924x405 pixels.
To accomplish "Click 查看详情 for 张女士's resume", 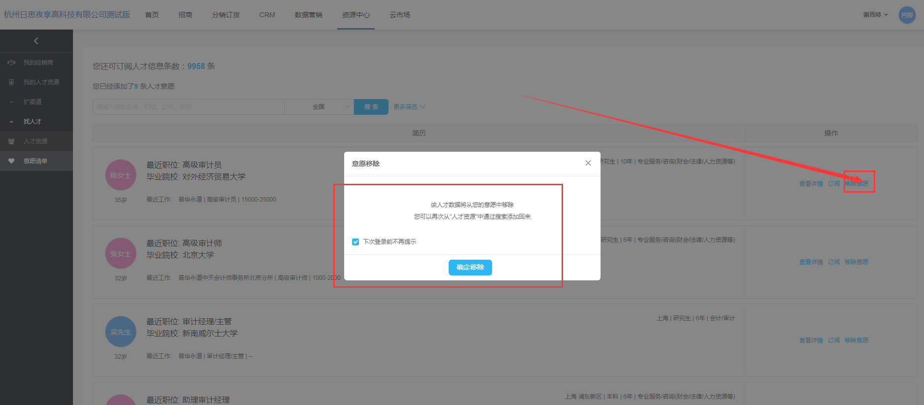I will pyautogui.click(x=811, y=262).
